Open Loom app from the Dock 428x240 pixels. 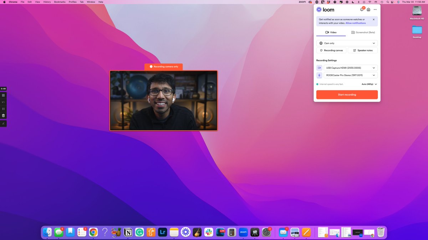[185, 232]
